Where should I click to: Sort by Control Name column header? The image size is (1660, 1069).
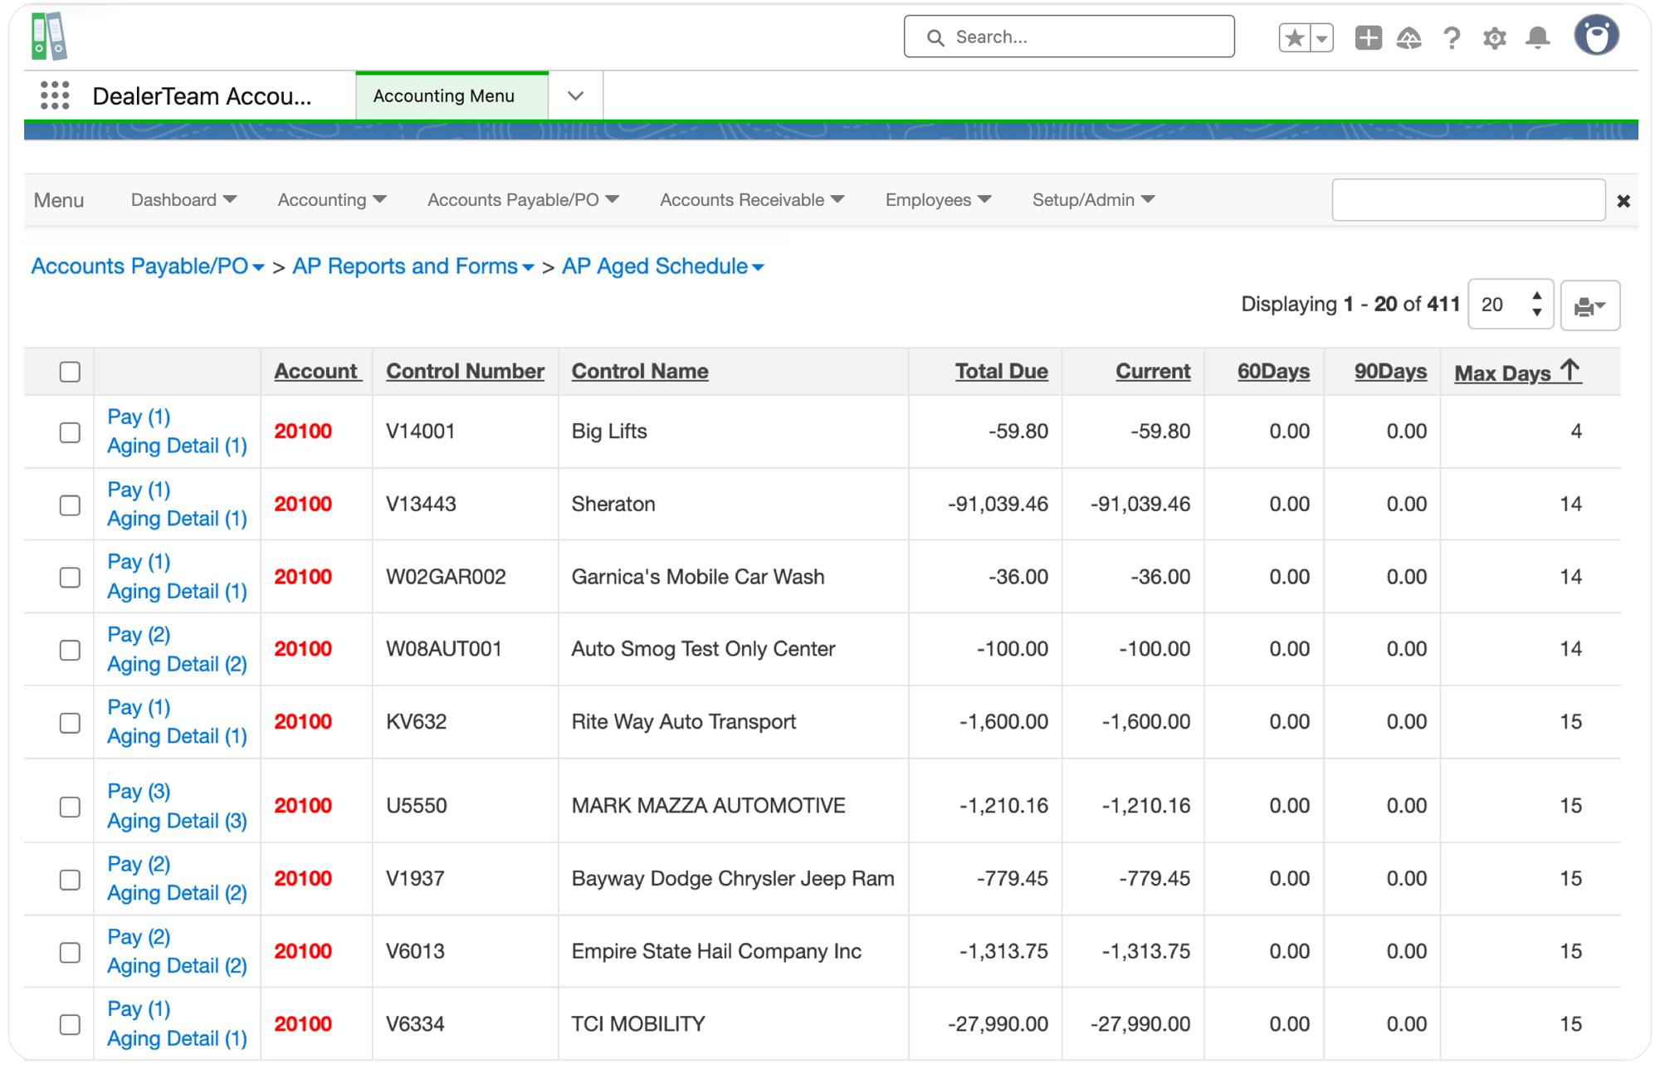tap(640, 371)
